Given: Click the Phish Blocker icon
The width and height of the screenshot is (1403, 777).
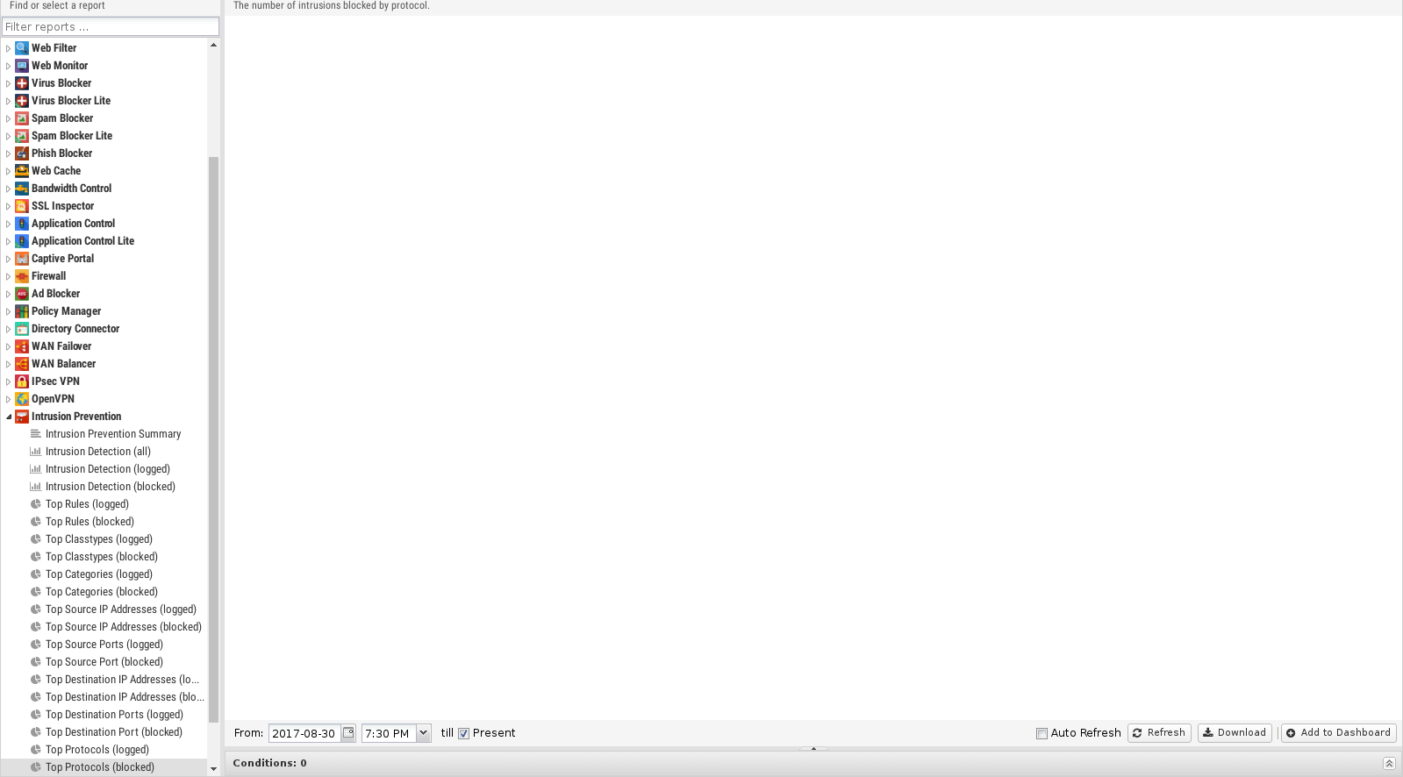Looking at the screenshot, I should point(22,153).
